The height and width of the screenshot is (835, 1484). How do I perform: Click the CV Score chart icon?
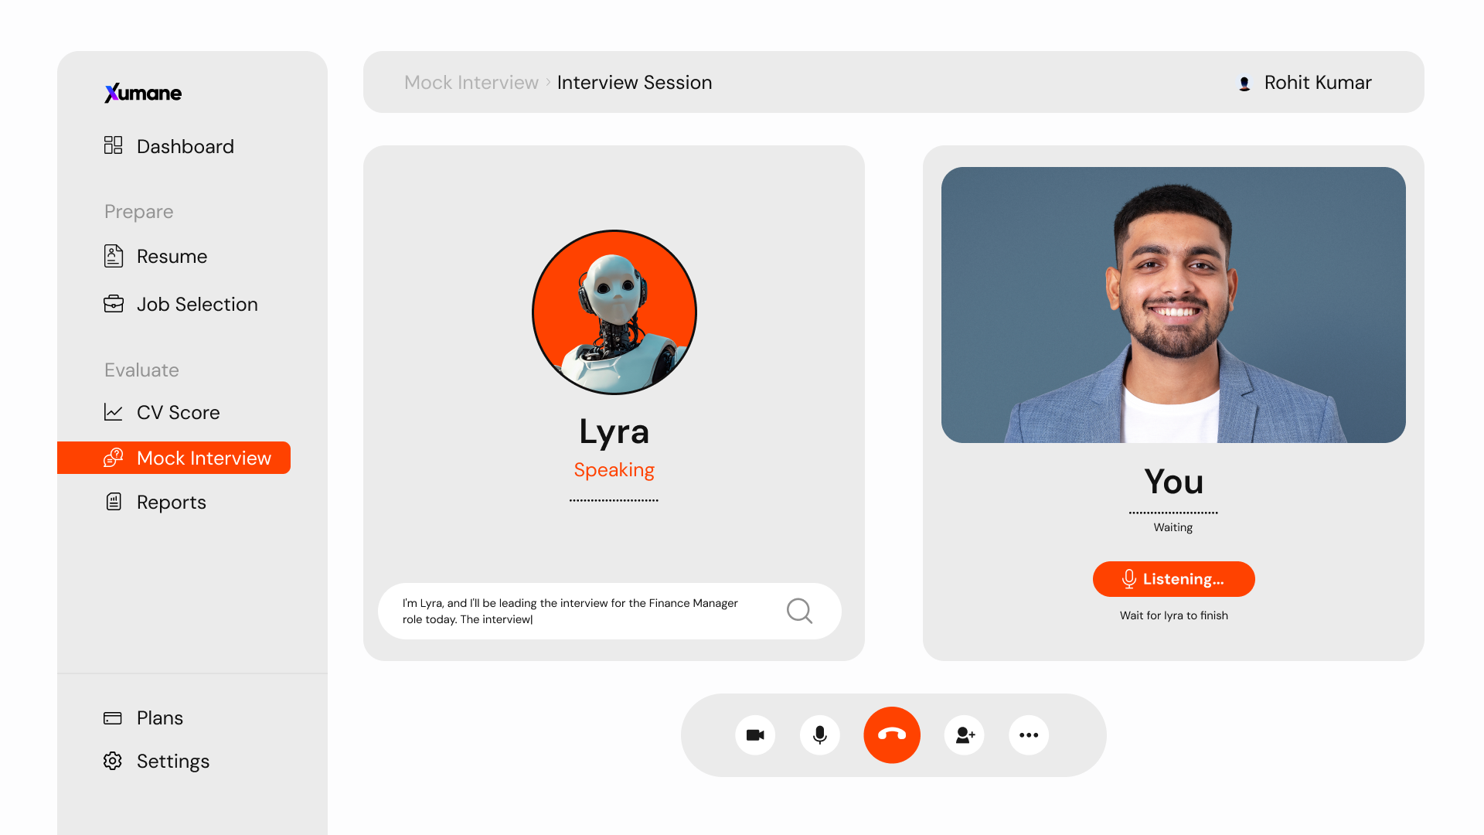(x=114, y=412)
